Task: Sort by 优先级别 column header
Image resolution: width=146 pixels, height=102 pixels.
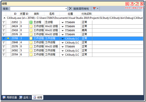Action: click(86, 14)
